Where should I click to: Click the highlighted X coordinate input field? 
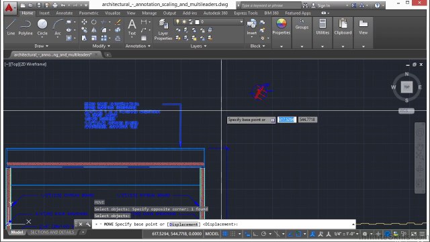pos(287,120)
